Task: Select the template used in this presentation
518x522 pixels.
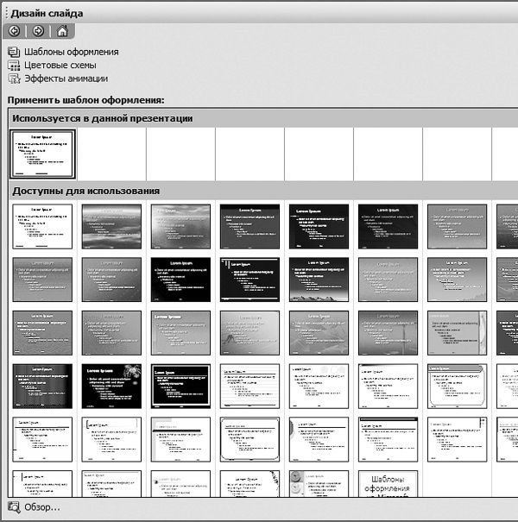Action: (42, 154)
